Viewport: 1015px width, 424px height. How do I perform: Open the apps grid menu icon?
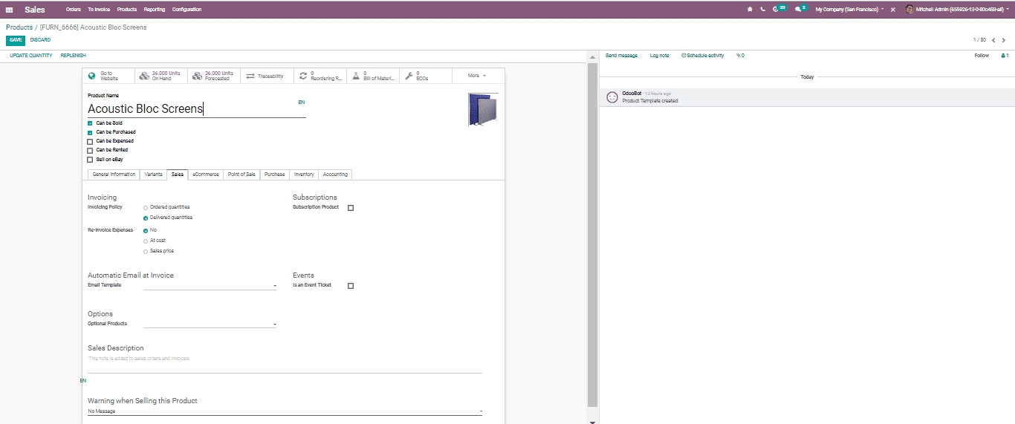click(x=9, y=10)
